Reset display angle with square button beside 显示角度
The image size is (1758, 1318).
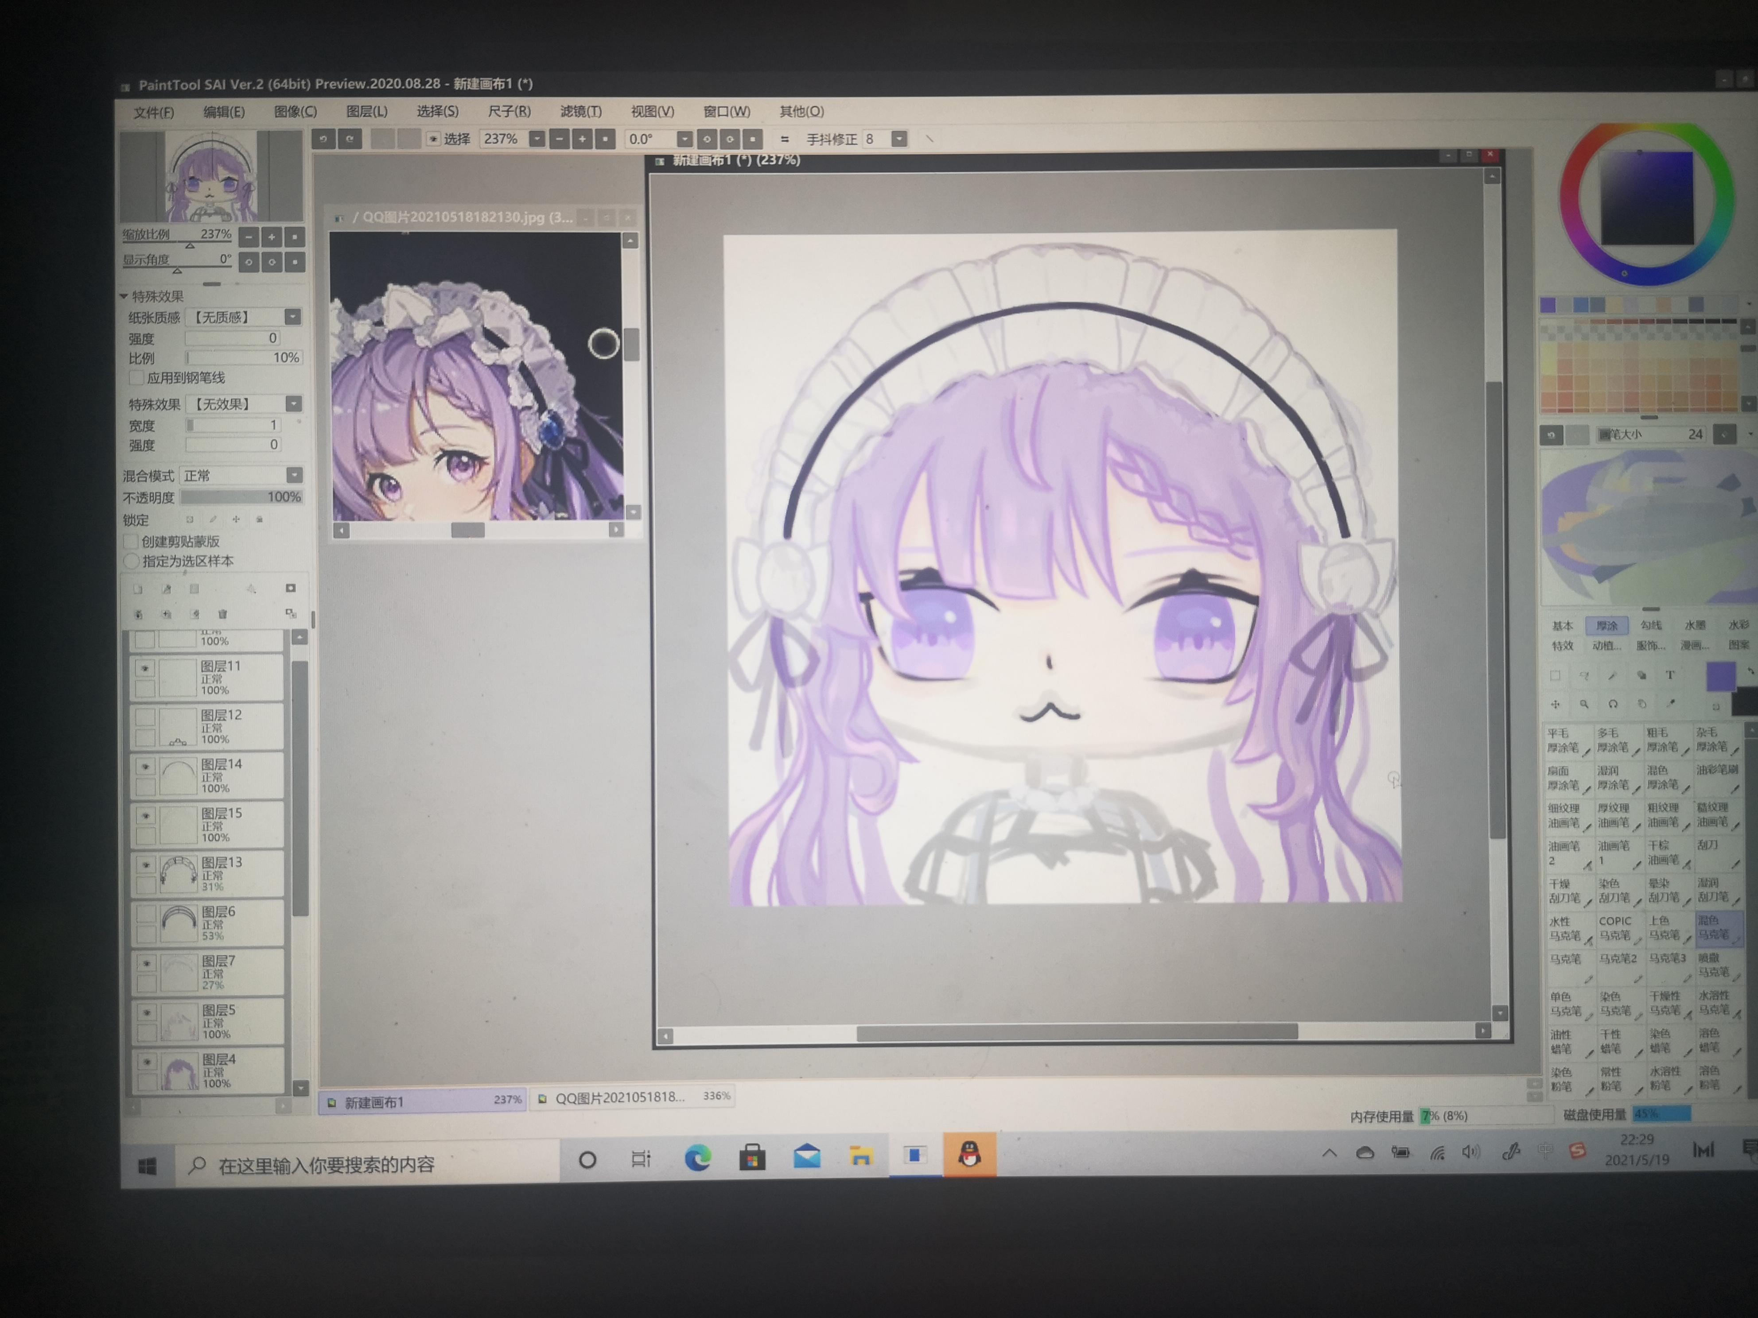[295, 261]
